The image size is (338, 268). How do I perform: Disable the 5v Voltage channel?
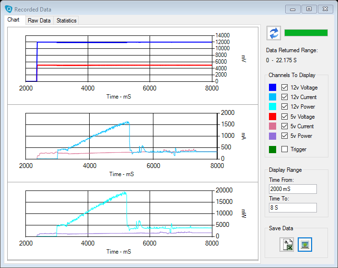pyautogui.click(x=285, y=117)
